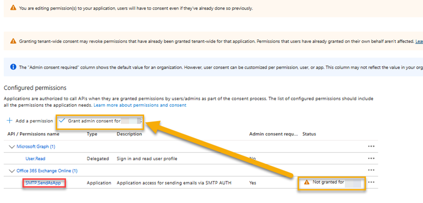Open the SMTP.SendAsApp permission link
The image size is (423, 203).
click(x=43, y=183)
